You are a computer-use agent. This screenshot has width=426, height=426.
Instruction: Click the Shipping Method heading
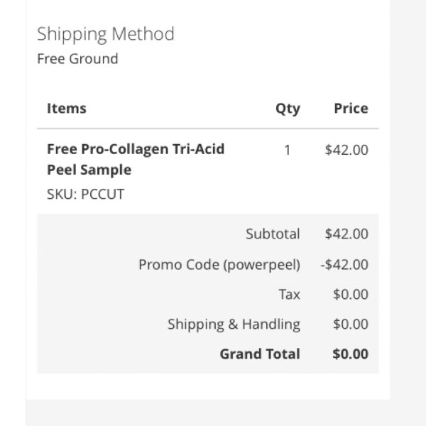click(x=105, y=35)
